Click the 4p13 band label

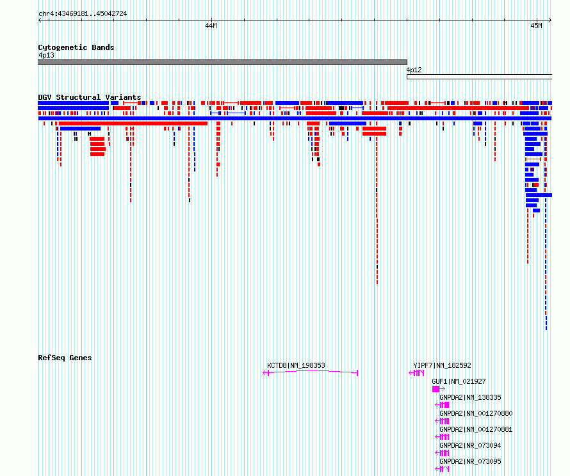coord(46,55)
